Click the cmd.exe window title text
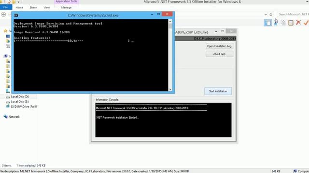The height and width of the screenshot is (173, 309). coord(93,15)
